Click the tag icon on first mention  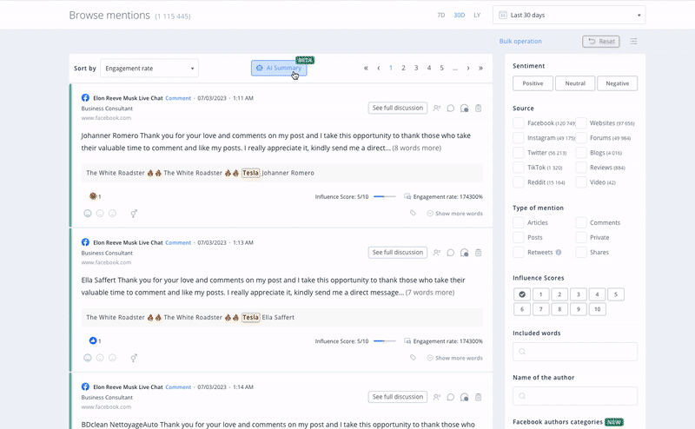pos(414,212)
